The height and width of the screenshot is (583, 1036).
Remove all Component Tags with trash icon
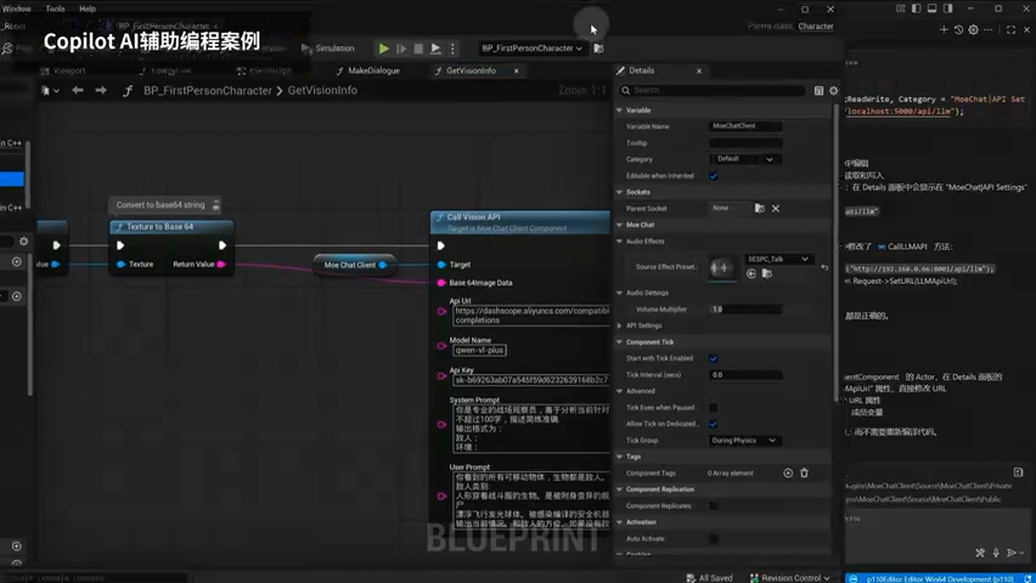pos(805,473)
